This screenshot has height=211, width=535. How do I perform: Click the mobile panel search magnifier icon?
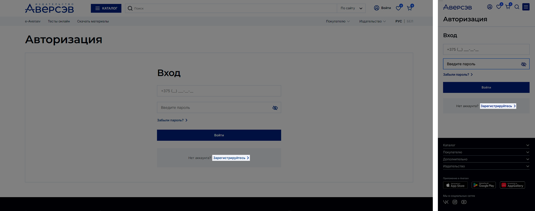517,7
